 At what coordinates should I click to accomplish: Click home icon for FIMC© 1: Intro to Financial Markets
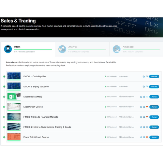[x=141, y=117]
